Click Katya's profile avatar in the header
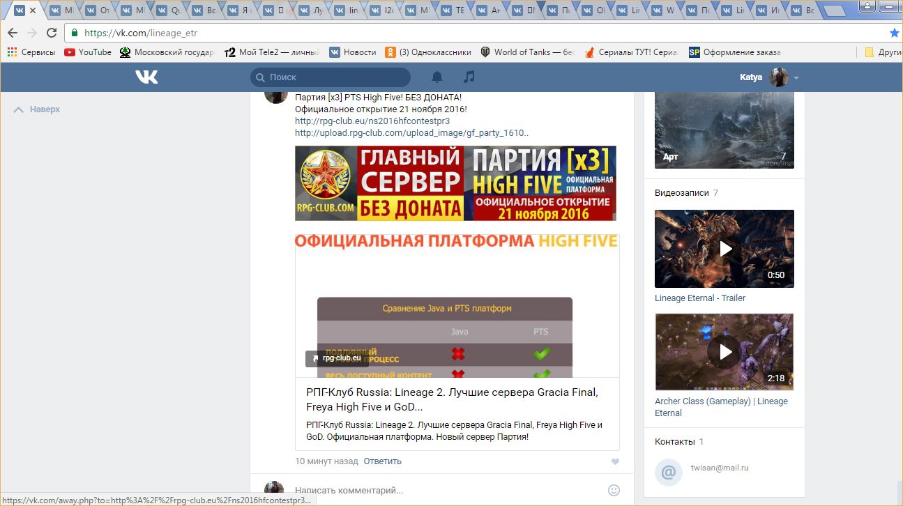 (778, 77)
